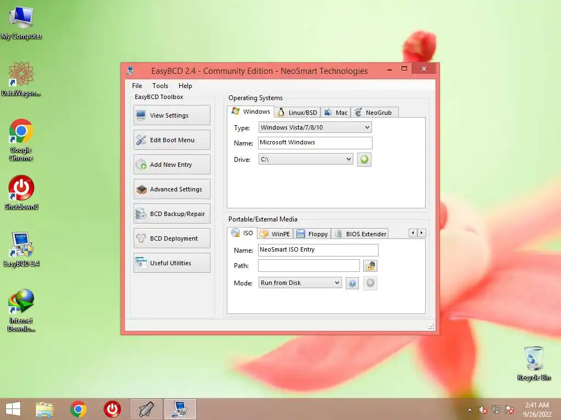This screenshot has width=561, height=420.
Task: Click the EasyBCD taskbar icon
Action: (180, 409)
